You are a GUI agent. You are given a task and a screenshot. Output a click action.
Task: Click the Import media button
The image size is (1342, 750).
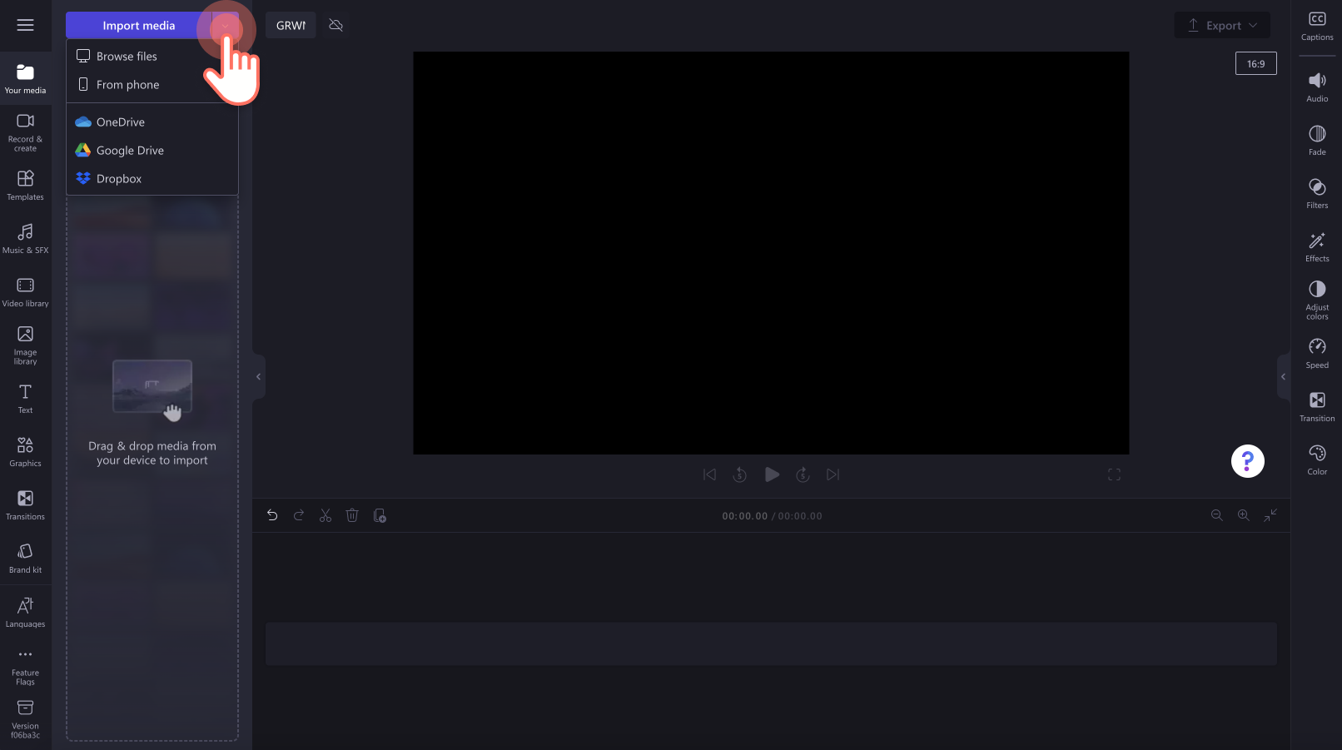pos(138,25)
